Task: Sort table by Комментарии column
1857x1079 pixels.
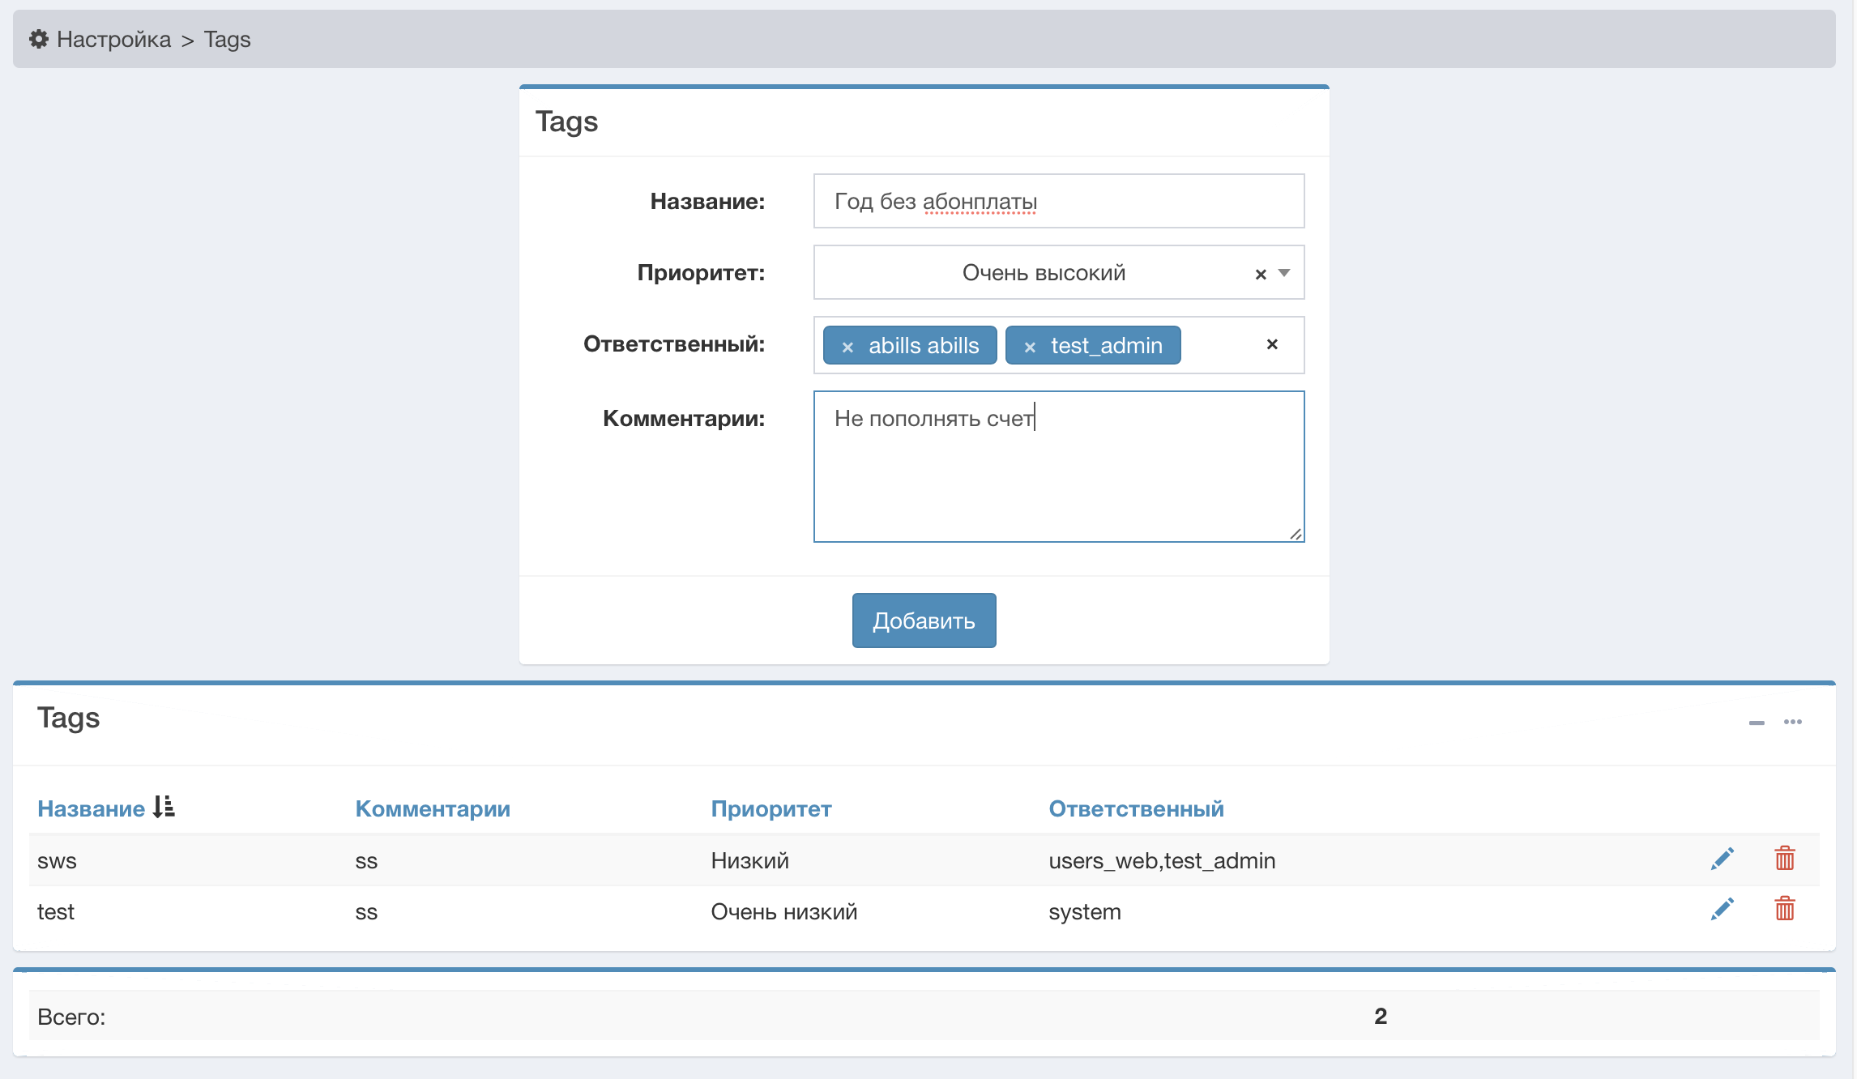Action: 433,808
